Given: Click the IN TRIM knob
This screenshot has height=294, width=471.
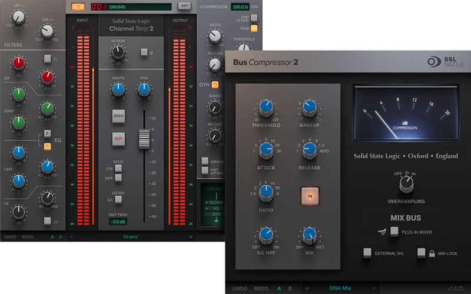Looking at the screenshot, I should (x=118, y=52).
